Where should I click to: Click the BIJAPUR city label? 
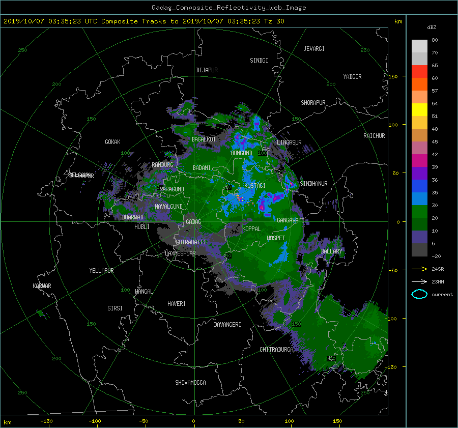pos(207,70)
